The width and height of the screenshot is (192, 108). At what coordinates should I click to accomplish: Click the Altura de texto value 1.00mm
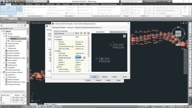[80, 55]
